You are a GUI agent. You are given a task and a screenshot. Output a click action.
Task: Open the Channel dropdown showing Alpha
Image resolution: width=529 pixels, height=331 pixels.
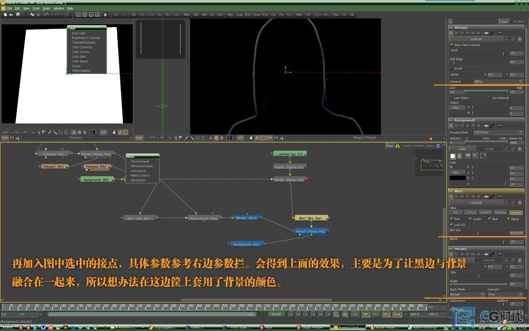498,82
